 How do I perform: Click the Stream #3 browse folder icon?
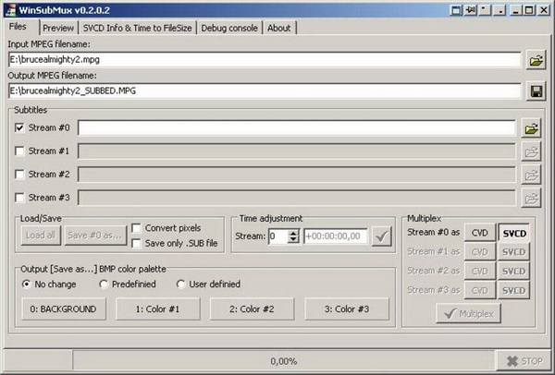531,197
